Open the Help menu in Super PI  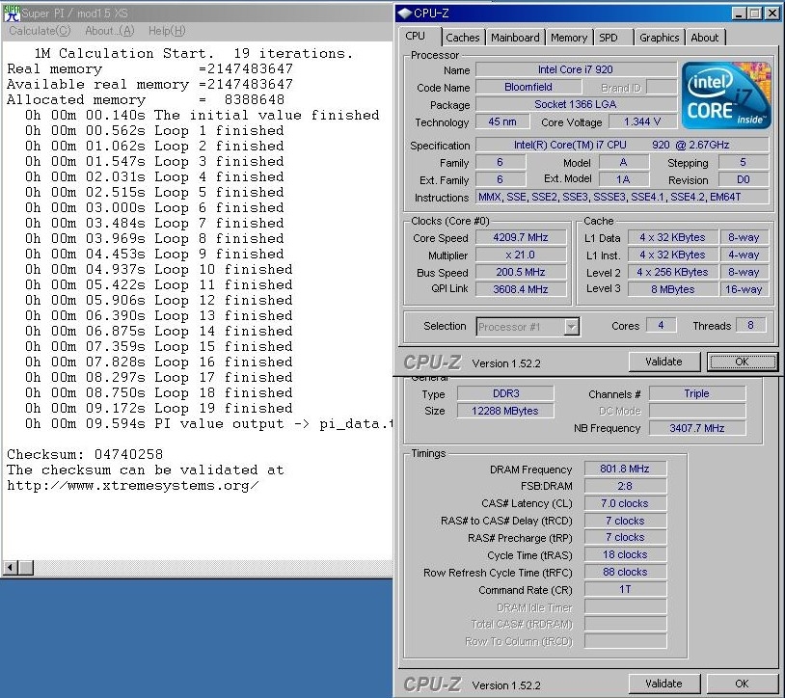click(166, 31)
